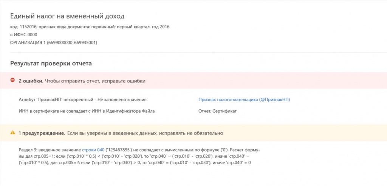387x186 pixels.
Task: Click the Отчет, Сертификат text
Action: pyautogui.click(x=217, y=112)
